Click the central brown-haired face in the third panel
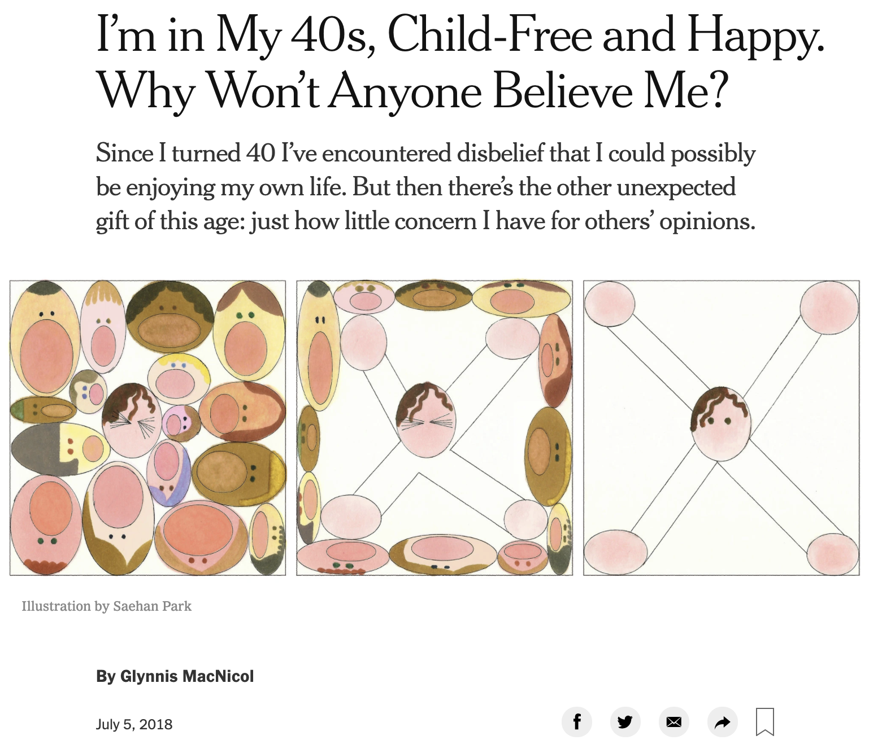 [721, 423]
